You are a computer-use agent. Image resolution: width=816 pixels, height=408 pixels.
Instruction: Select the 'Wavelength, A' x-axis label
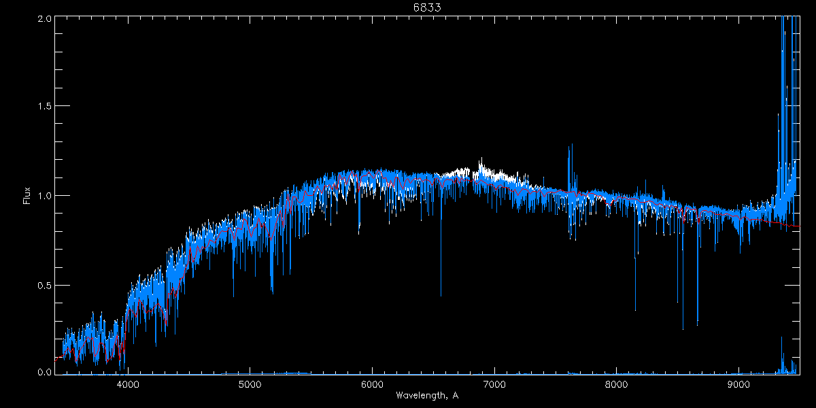pos(426,395)
